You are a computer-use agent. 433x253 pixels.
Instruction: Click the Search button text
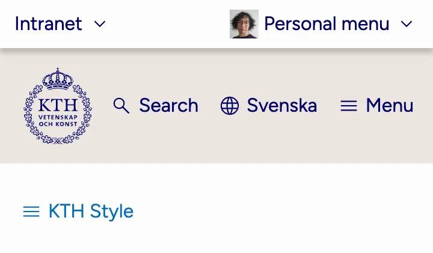[x=168, y=106]
